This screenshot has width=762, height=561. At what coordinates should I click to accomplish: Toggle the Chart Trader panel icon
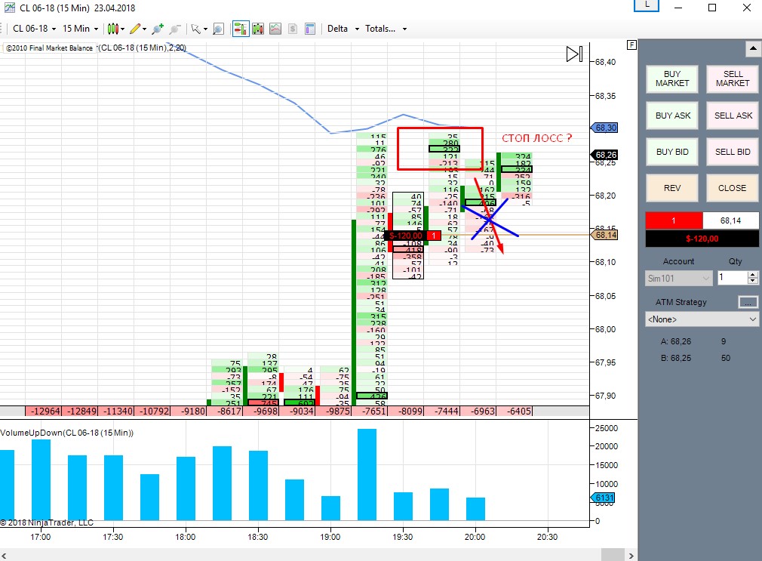click(x=241, y=29)
